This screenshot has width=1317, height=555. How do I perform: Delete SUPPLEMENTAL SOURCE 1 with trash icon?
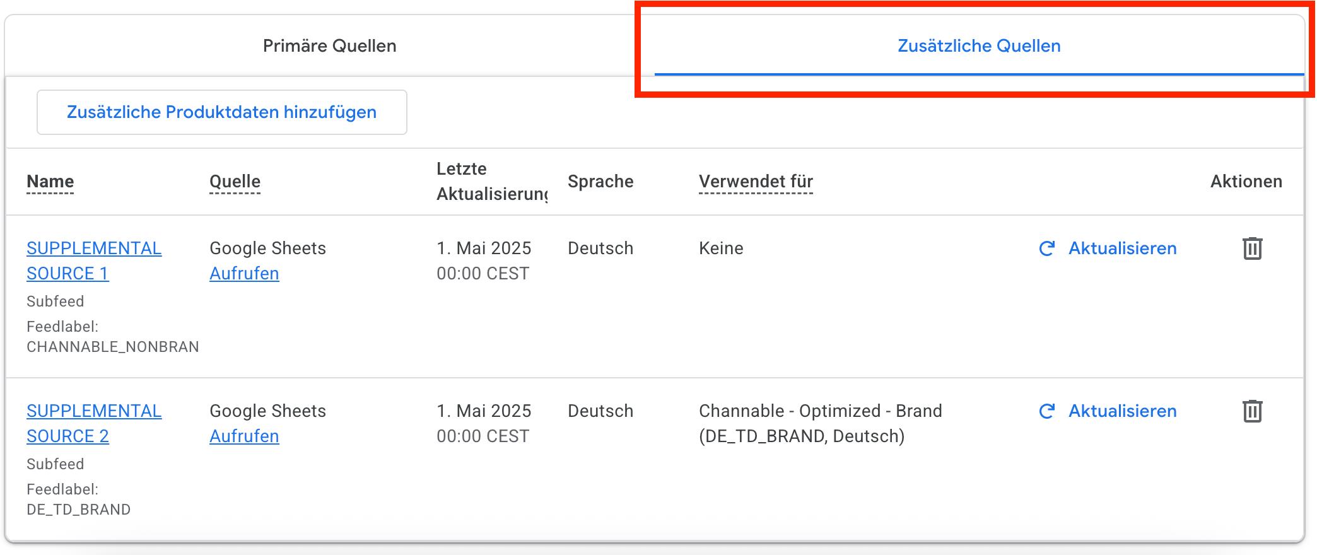[x=1252, y=248]
